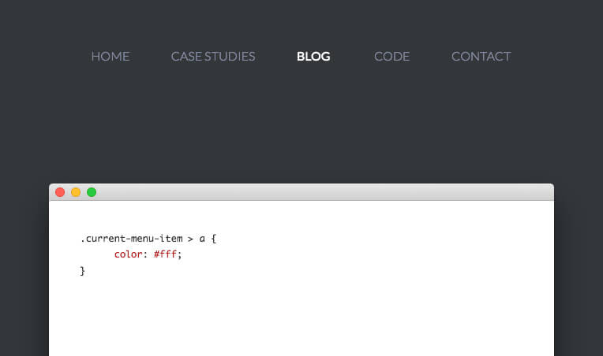Click the CODE navigation item
The height and width of the screenshot is (356, 603).
(x=391, y=56)
